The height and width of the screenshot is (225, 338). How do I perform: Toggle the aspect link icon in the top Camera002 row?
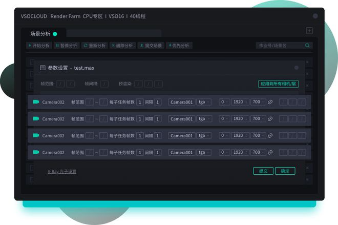[x=270, y=102]
